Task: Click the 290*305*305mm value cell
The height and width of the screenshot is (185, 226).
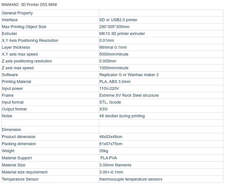Action: tap(114, 27)
